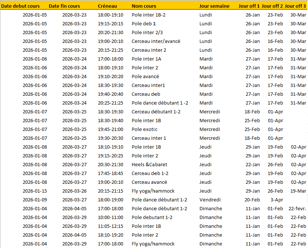The width and height of the screenshot is (308, 248).
Task: Click the 'Vendredi' weekday cell
Action: pyautogui.click(x=210, y=200)
